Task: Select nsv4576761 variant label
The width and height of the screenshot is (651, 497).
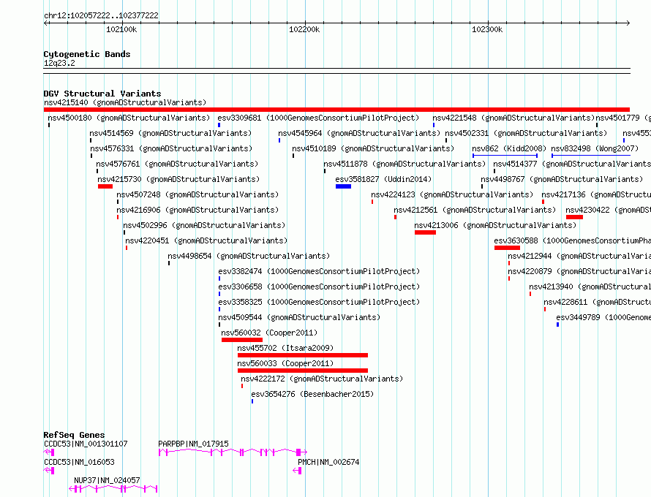Action: 177,164
